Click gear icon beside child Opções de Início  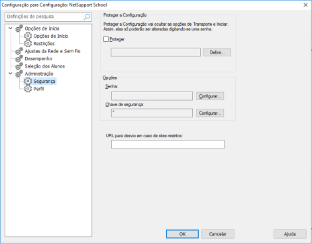(x=28, y=36)
